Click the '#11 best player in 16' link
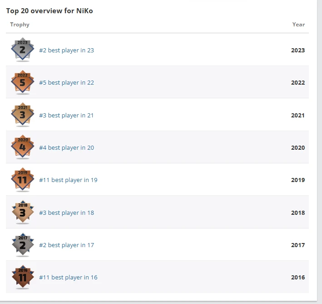This screenshot has width=322, height=304. coord(68,278)
